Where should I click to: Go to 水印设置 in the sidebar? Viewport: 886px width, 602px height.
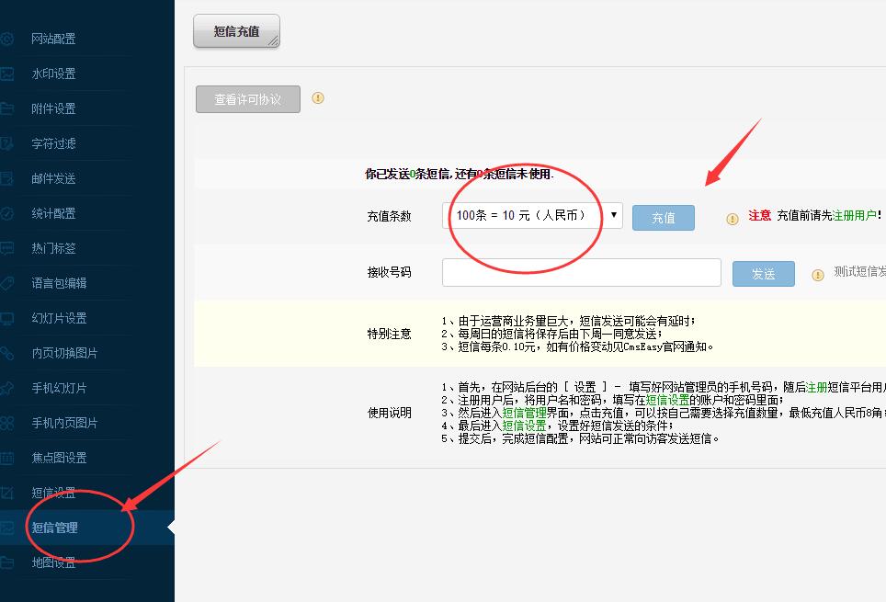53,74
